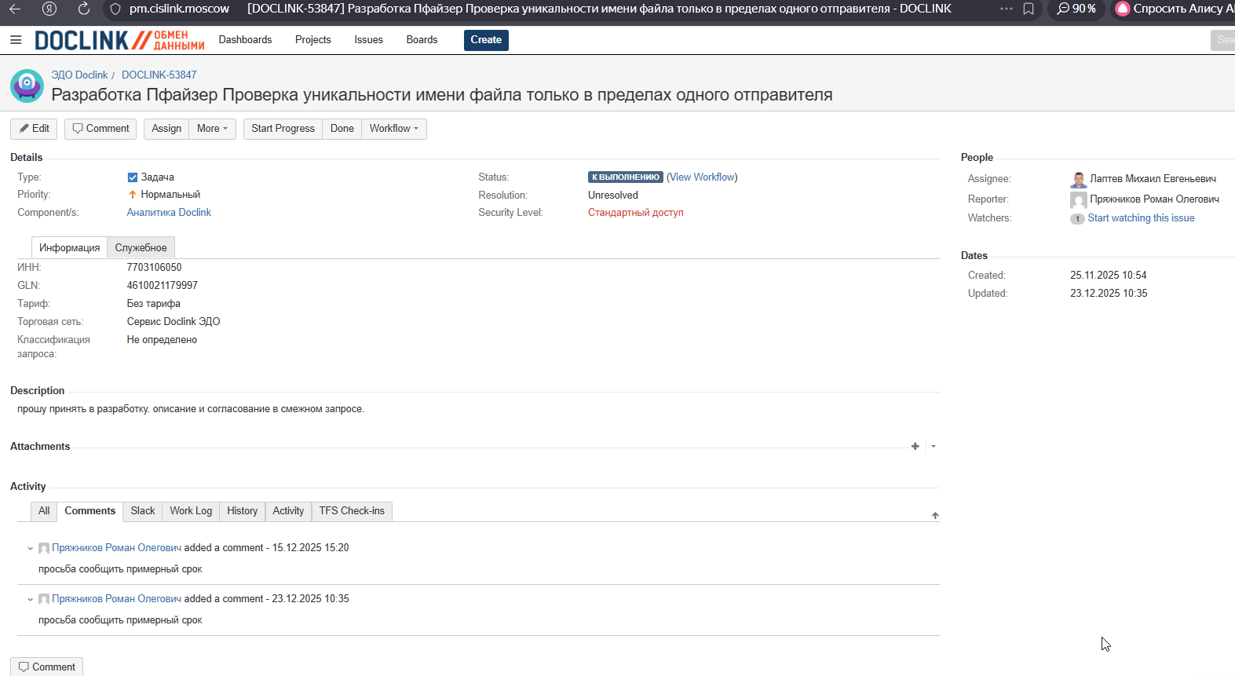Click the reporter avatar beside Reporter field

[x=1079, y=200]
